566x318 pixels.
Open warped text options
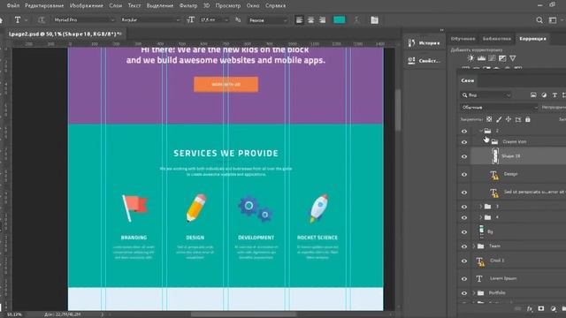tap(356, 20)
